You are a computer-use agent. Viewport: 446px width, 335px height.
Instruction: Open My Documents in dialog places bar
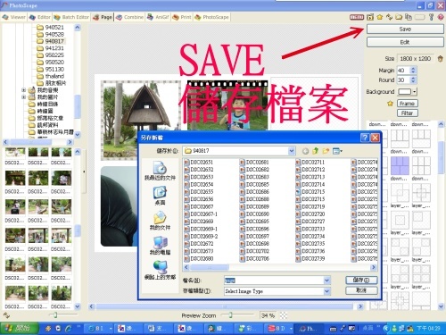(x=160, y=221)
